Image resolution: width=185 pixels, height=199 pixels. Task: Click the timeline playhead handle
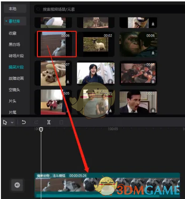[41, 129]
